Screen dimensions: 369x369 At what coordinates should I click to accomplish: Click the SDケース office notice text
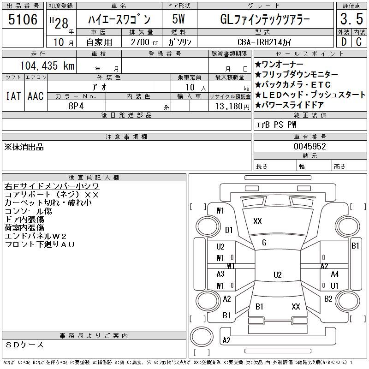[x=24, y=345]
